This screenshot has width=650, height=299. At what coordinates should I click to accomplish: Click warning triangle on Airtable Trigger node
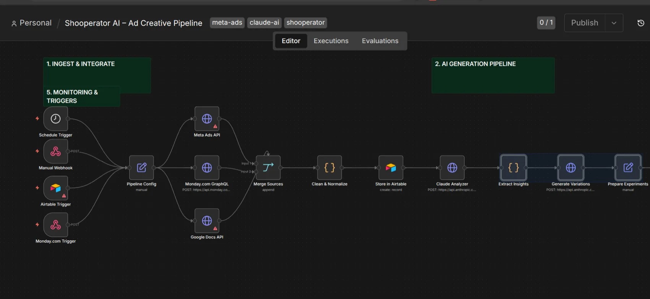click(x=64, y=196)
